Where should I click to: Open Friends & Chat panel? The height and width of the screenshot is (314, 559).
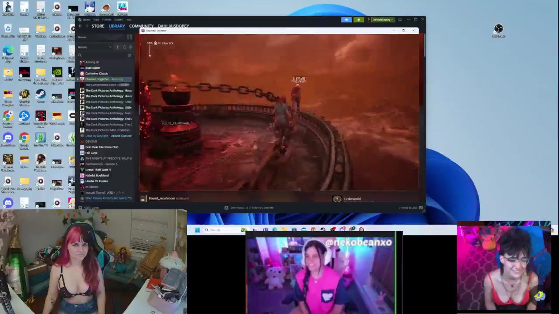[x=411, y=208]
